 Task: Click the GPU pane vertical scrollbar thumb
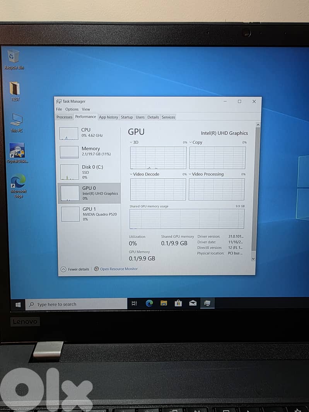pos(255,189)
